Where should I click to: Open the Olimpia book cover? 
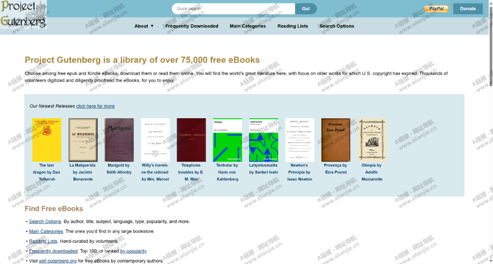point(372,140)
